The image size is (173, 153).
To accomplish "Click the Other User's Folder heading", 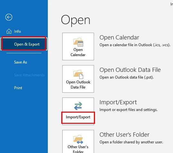I will pyautogui.click(x=124, y=135).
